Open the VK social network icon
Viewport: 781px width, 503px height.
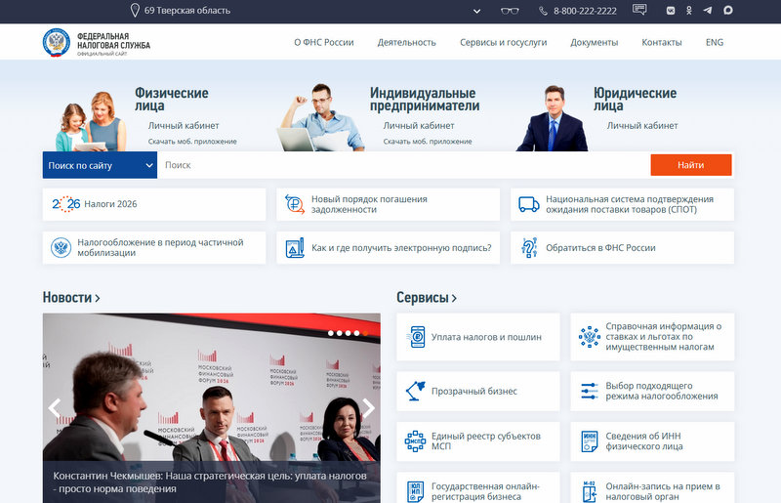671,11
